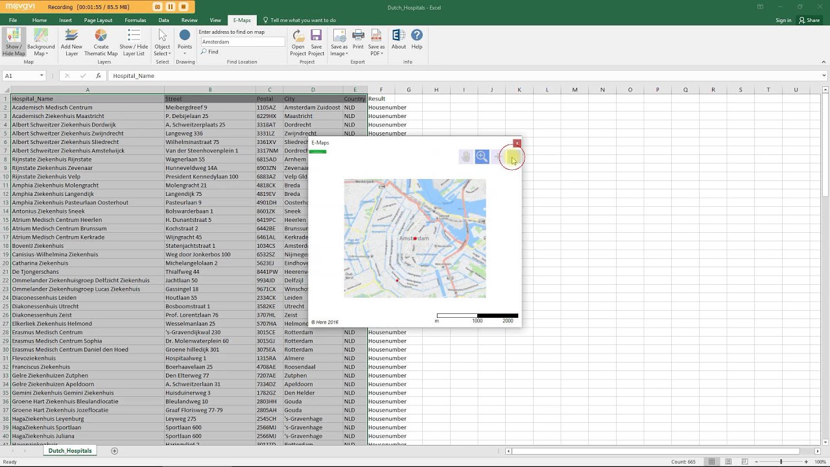Toggle Show / Hide Layer List
This screenshot has width=830, height=467.
pos(134,43)
